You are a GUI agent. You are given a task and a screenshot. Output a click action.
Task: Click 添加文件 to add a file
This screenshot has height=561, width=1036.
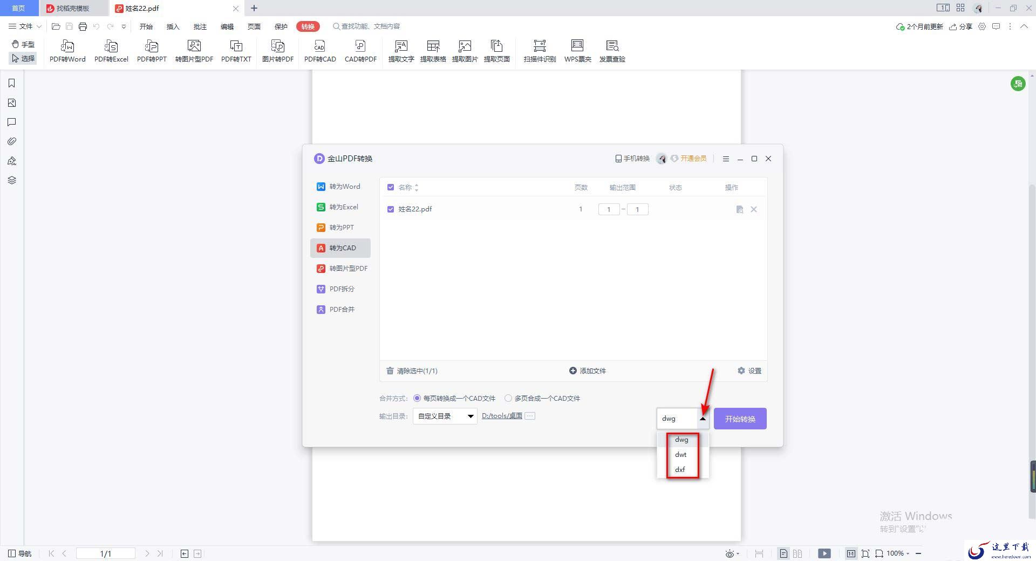588,371
